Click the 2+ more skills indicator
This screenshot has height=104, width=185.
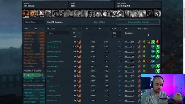(158, 62)
